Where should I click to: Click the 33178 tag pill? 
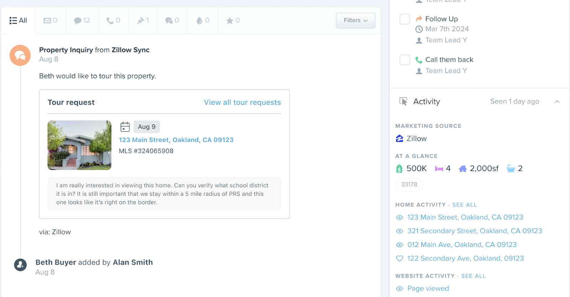pyautogui.click(x=409, y=185)
